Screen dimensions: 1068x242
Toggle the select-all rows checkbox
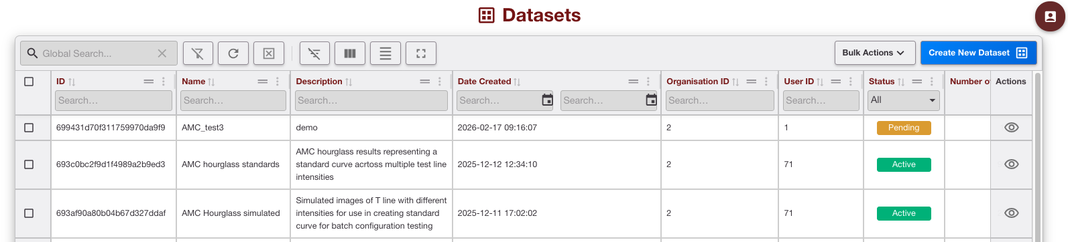click(x=29, y=82)
